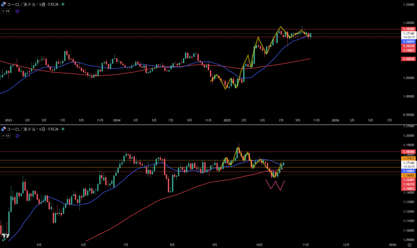Expand the 11 indicators legend on daily chart
The width and height of the screenshot is (417, 248).
point(6,136)
